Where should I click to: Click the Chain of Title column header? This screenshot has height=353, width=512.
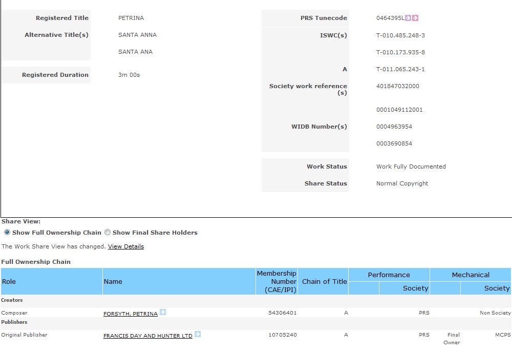(x=324, y=281)
